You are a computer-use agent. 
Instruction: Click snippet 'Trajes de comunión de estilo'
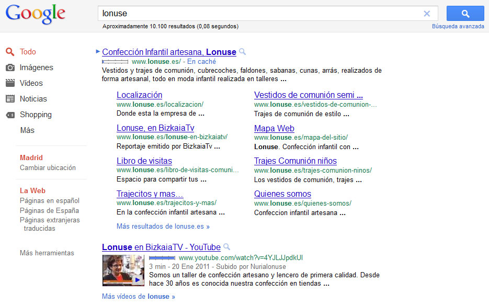point(302,114)
